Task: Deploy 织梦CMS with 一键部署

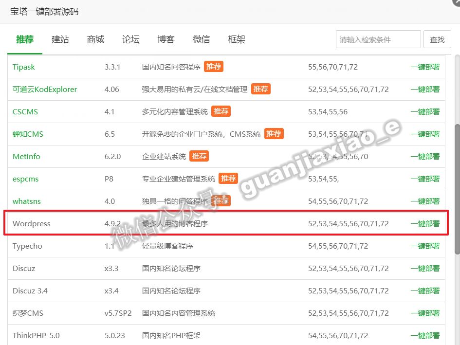Action: pos(425,313)
